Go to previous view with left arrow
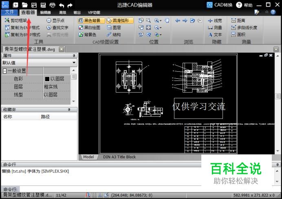The width and height of the screenshot is (282, 199). 178,21
